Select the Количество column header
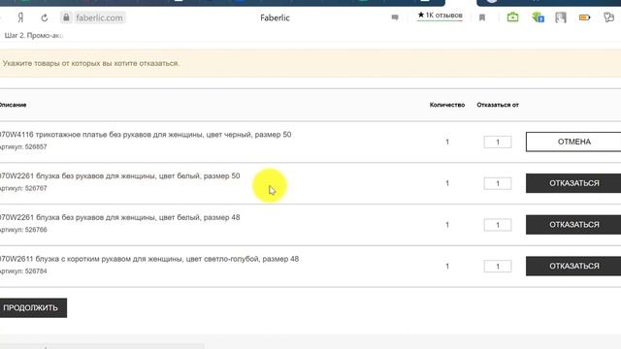This screenshot has height=349, width=621. [447, 105]
